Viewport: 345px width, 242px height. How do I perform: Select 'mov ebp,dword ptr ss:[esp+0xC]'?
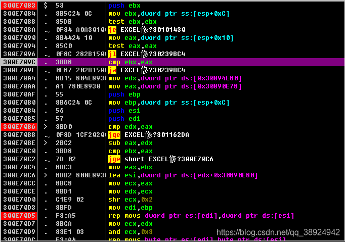(169, 103)
